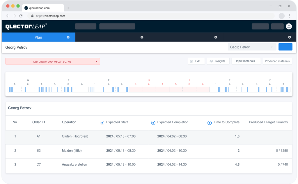Click the browser back arrow
The width and height of the screenshot is (298, 184).
point(8,16)
